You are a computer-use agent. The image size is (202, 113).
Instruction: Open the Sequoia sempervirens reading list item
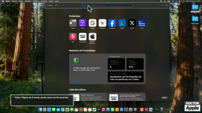(x=88, y=97)
